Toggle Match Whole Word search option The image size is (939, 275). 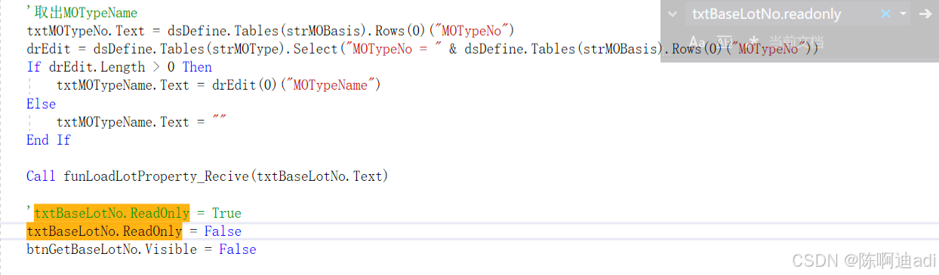click(724, 41)
